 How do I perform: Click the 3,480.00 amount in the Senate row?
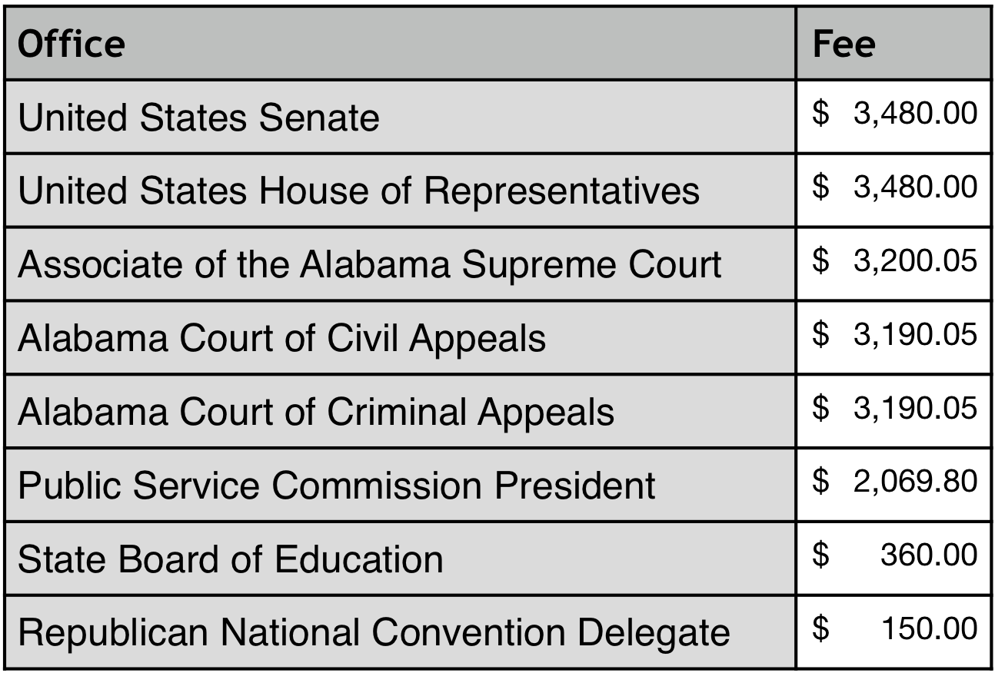pyautogui.click(x=915, y=115)
